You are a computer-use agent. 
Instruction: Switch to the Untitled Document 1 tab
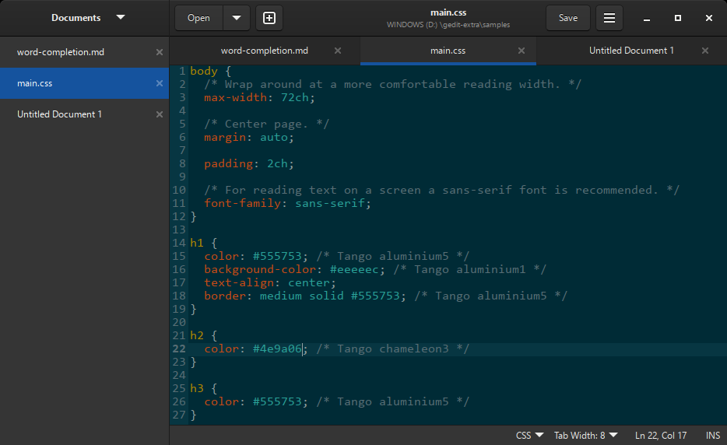coord(630,51)
